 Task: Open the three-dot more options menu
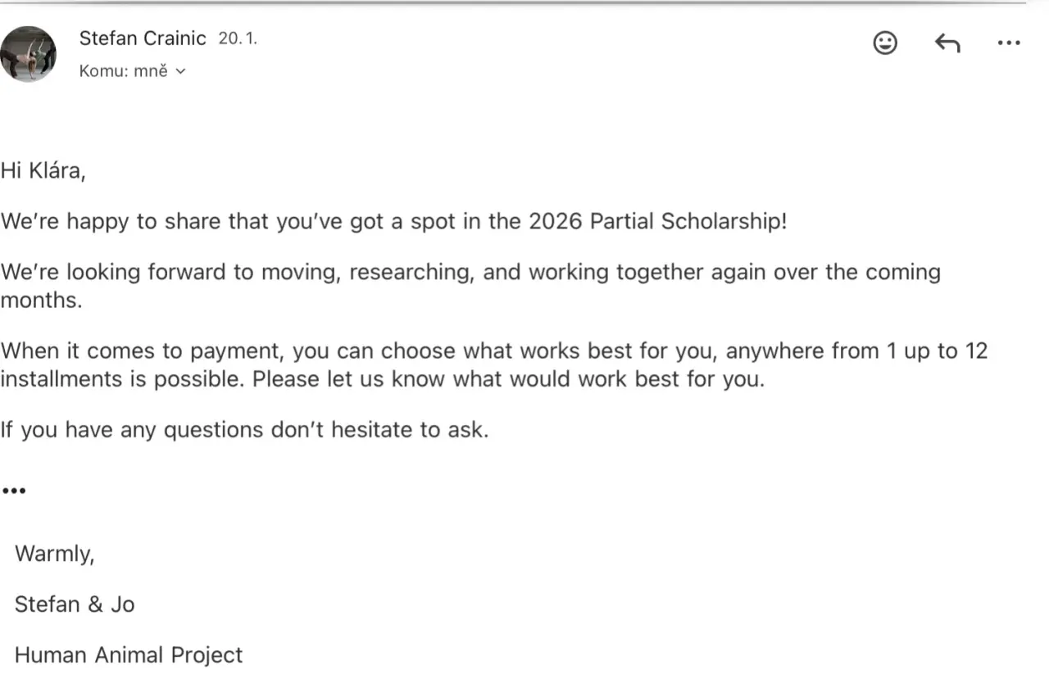[1009, 43]
